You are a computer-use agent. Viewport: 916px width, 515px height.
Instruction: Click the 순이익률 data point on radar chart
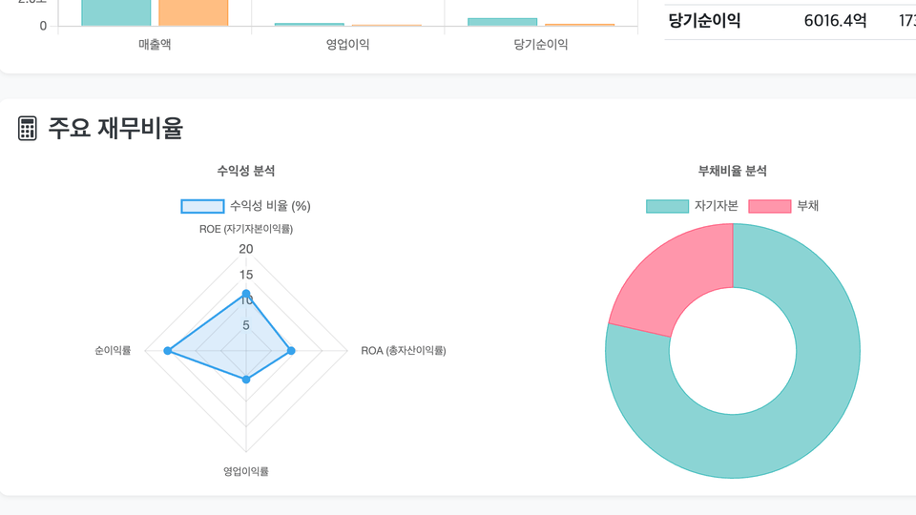click(168, 351)
